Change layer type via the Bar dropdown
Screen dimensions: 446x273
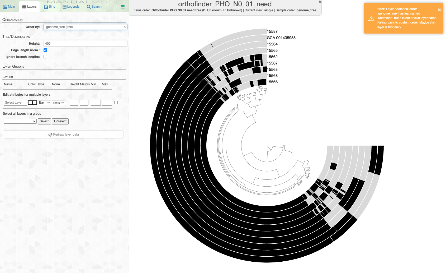44,102
